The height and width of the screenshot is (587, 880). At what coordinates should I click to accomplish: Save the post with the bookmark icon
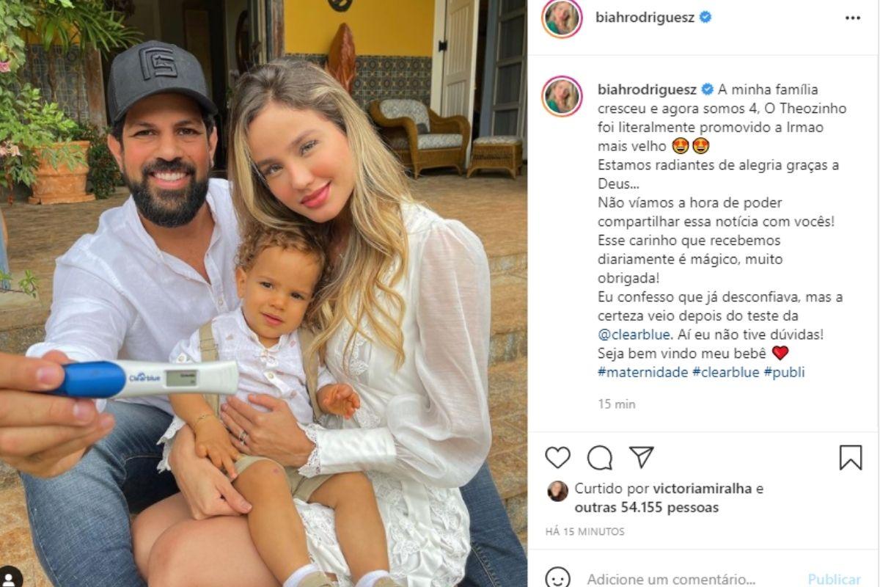tap(851, 457)
